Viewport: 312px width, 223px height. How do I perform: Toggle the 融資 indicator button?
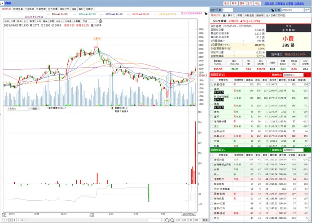click(x=32, y=21)
